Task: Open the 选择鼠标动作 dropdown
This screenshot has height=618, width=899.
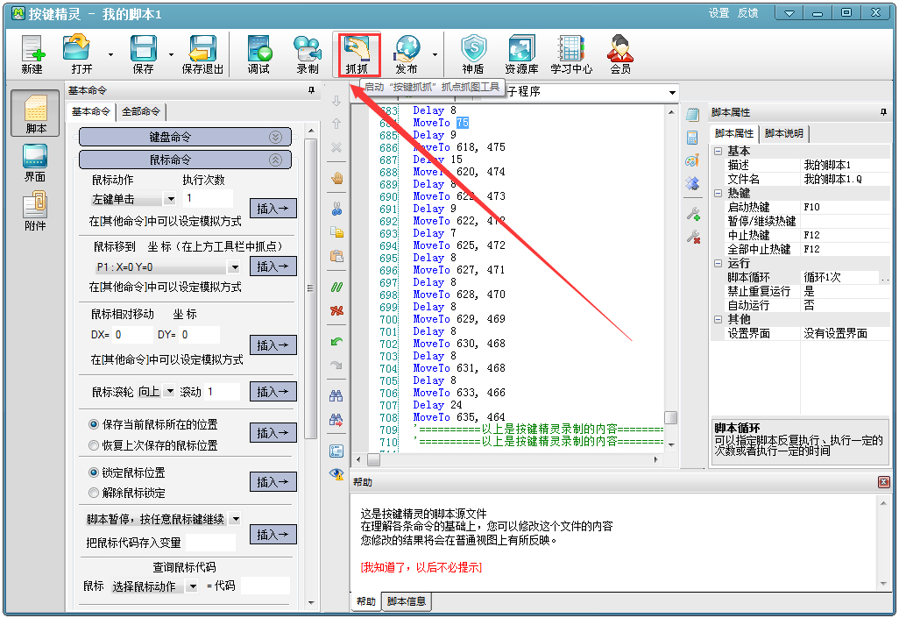Action: point(193,586)
